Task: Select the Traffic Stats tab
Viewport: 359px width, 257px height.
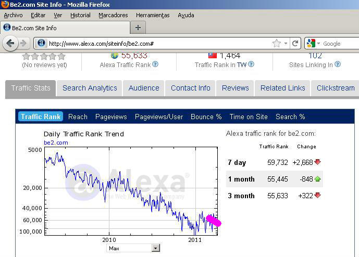Action: 30,88
